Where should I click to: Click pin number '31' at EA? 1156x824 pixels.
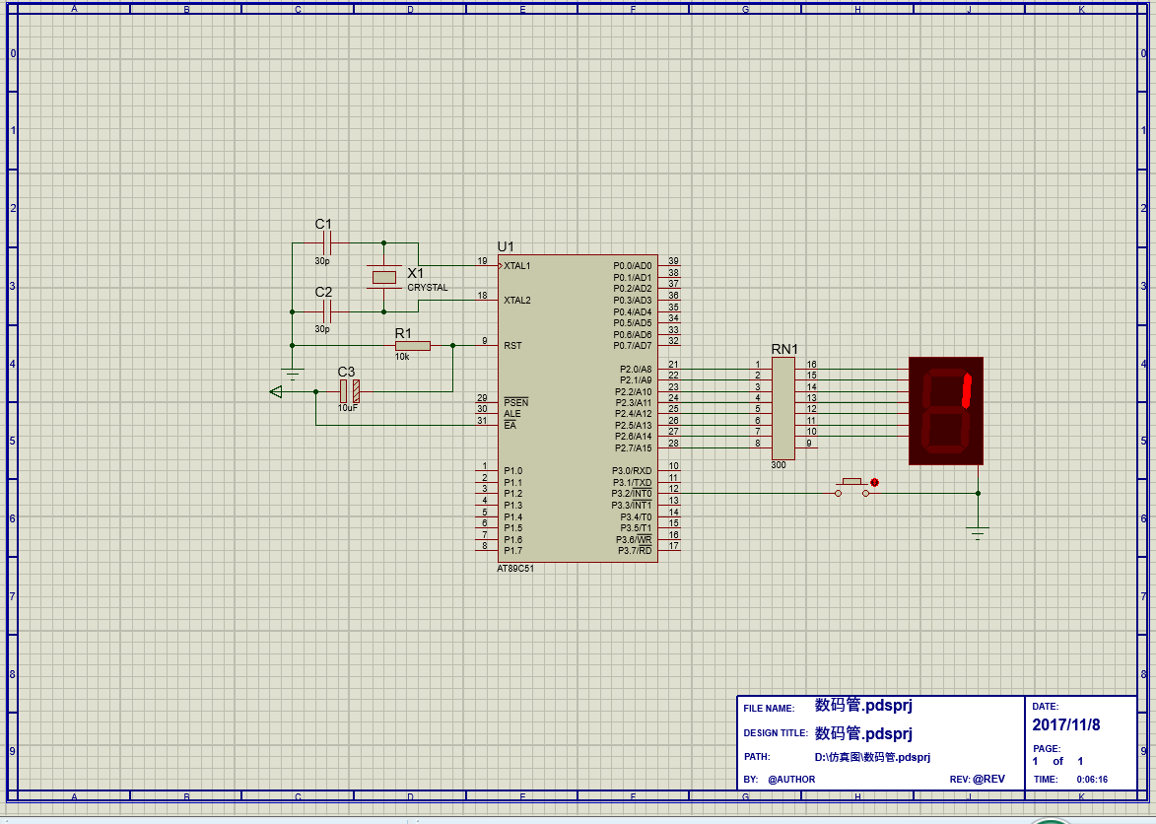[482, 420]
